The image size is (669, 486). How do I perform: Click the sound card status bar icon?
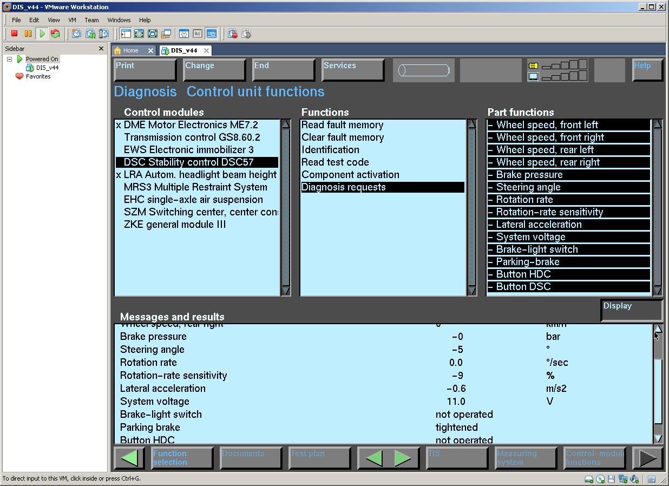pos(634,479)
